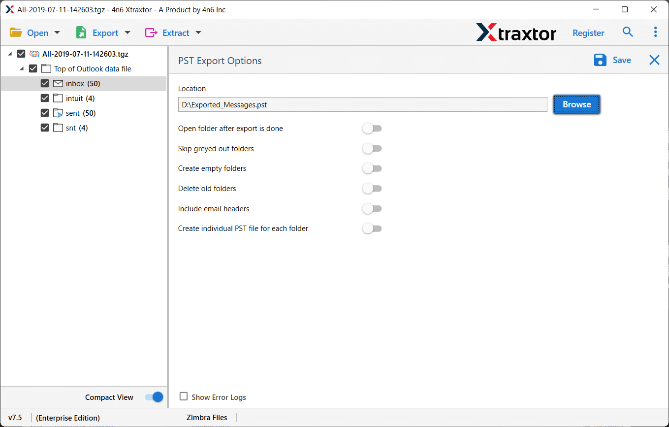Uncheck Top of Outlook data file checkbox

point(33,69)
